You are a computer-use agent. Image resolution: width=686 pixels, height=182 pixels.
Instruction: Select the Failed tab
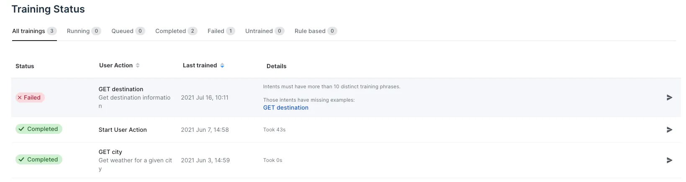221,31
